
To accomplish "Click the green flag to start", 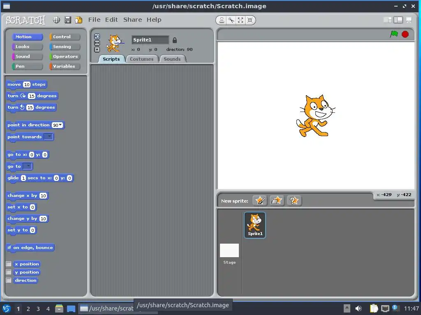I will point(394,34).
